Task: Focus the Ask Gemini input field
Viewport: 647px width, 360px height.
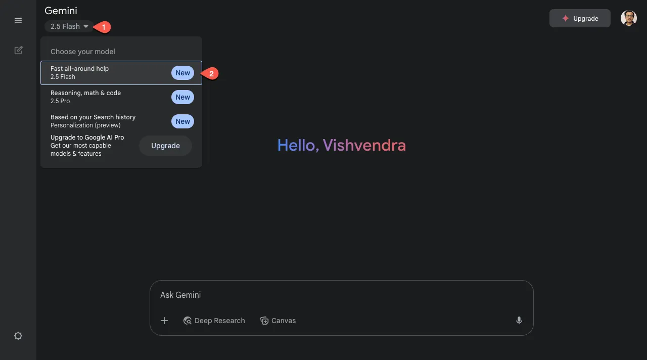Action: (341, 295)
